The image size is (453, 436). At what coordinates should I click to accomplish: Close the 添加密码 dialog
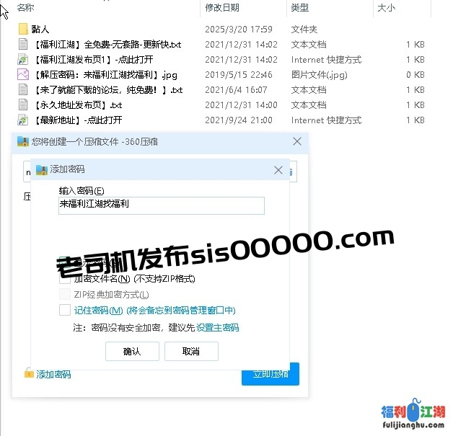click(278, 170)
